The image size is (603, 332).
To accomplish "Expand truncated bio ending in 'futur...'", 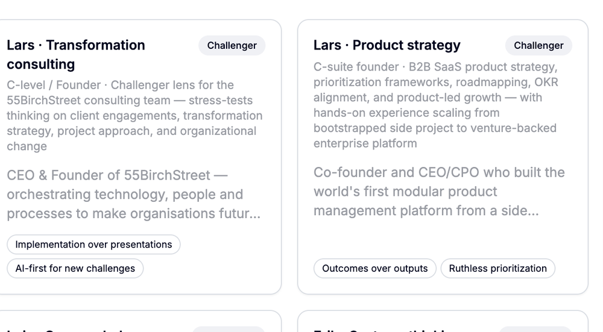I will point(241,213).
